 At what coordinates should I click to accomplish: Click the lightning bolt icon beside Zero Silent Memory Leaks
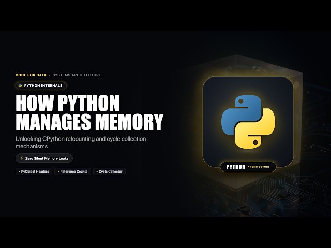click(x=22, y=158)
